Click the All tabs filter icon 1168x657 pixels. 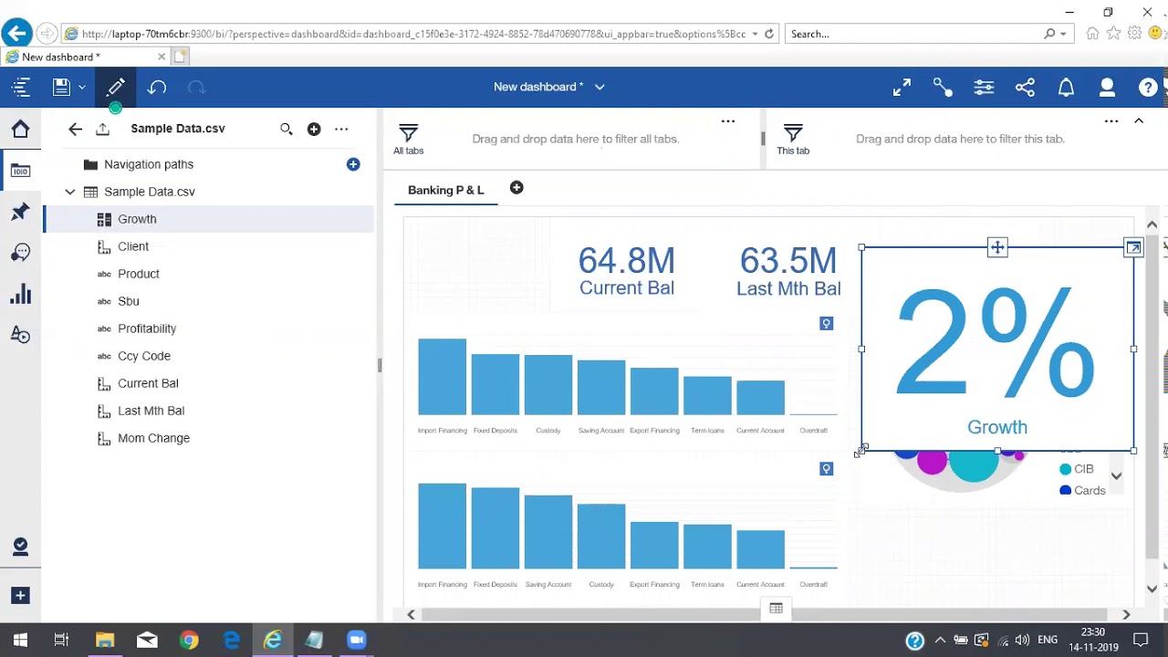click(408, 133)
